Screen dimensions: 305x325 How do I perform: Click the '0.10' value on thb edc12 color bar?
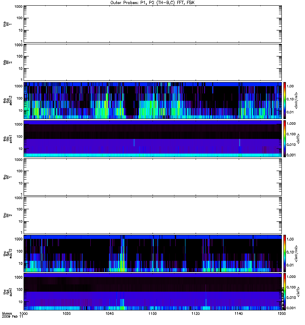290,99
